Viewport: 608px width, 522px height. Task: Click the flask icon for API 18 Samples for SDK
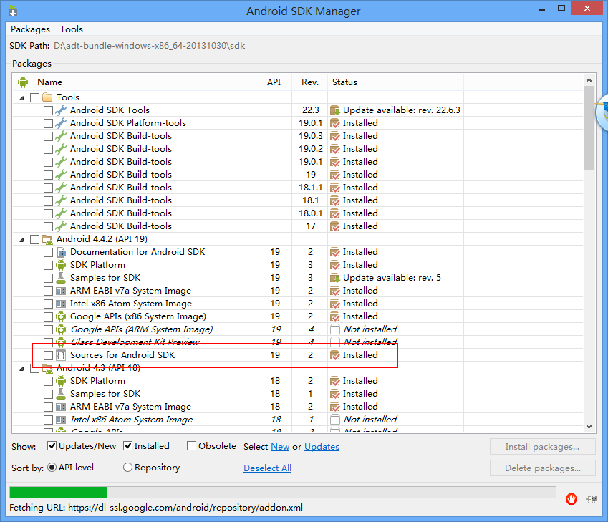tap(61, 394)
